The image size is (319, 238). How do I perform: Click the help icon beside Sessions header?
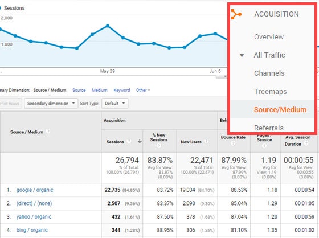(129, 141)
